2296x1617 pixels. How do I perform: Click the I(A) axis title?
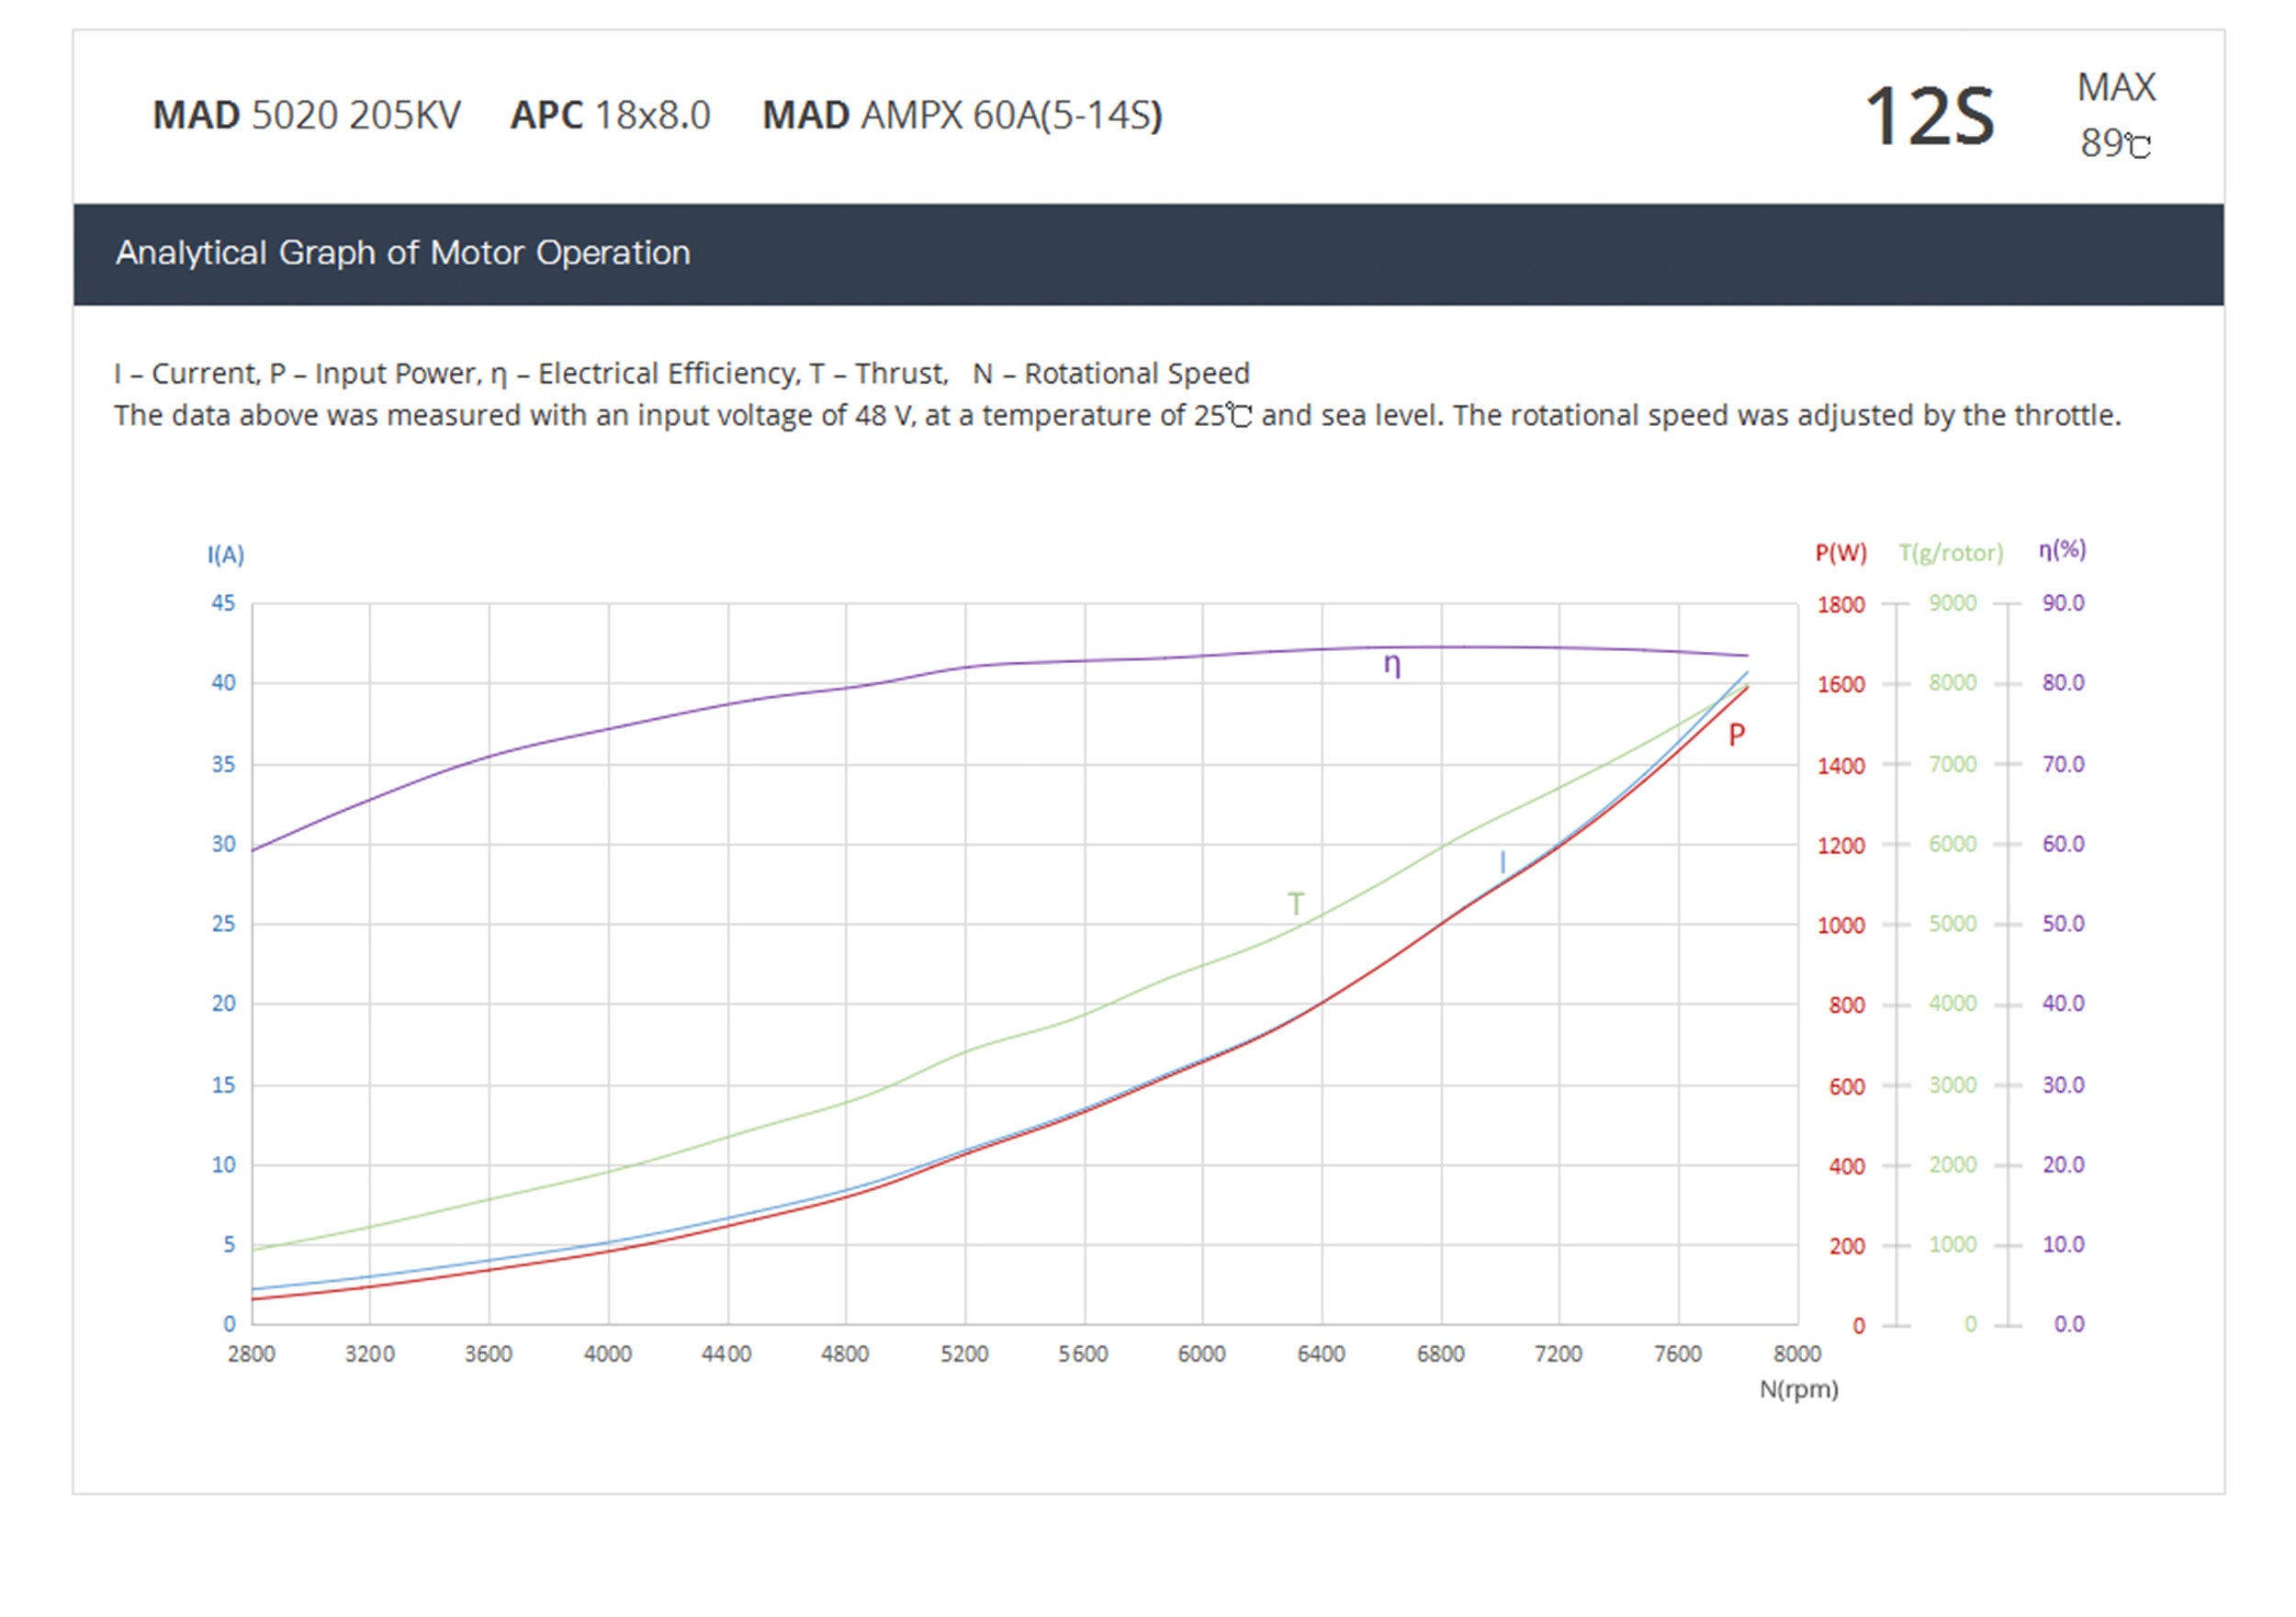(226, 555)
